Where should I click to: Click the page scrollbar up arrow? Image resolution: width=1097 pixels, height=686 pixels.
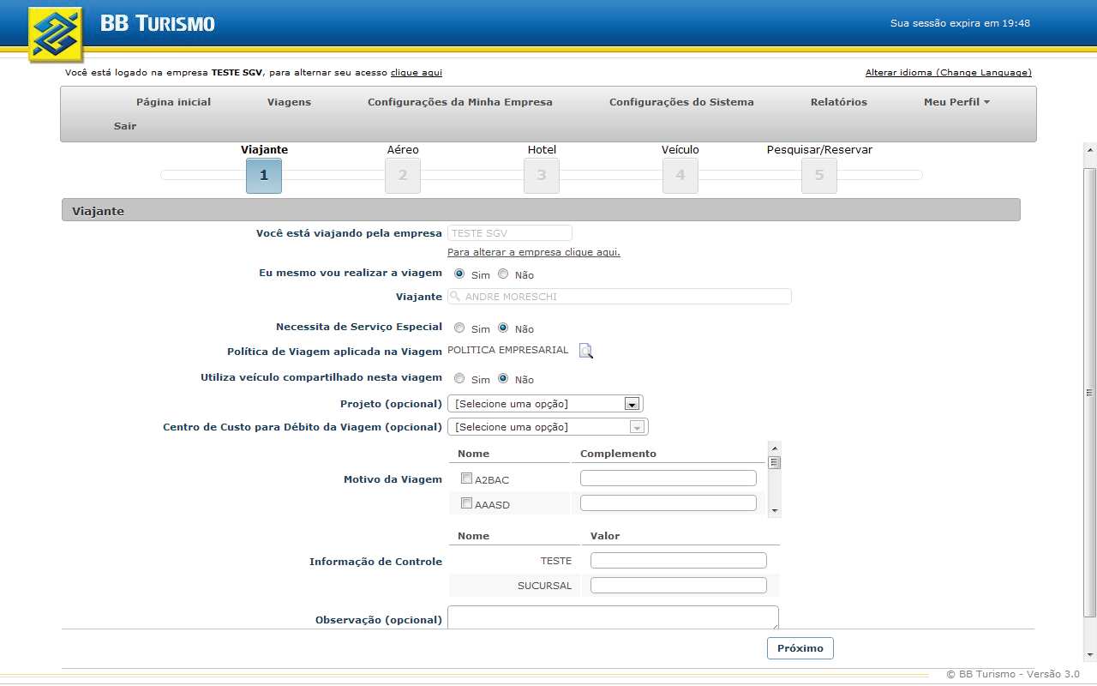coord(1090,150)
